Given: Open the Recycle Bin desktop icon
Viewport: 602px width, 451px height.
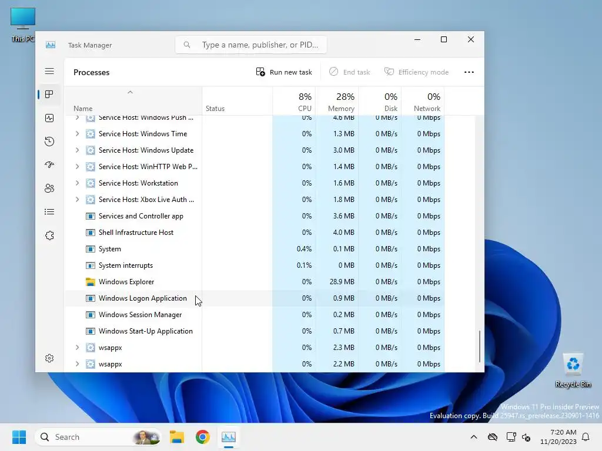Looking at the screenshot, I should point(573,371).
